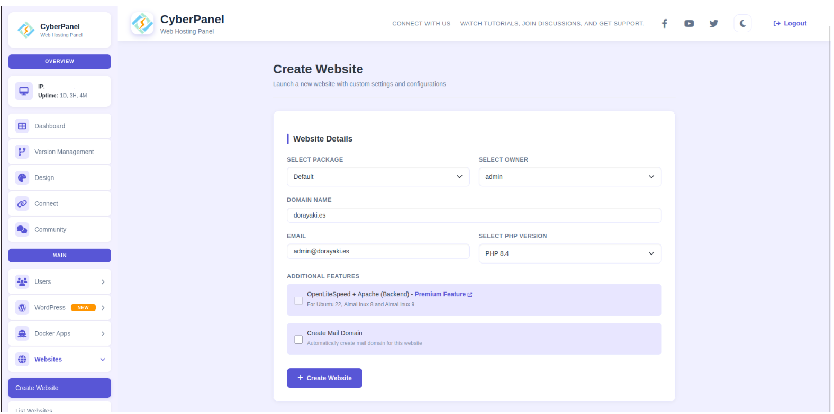Open the Design menu item

pos(59,178)
